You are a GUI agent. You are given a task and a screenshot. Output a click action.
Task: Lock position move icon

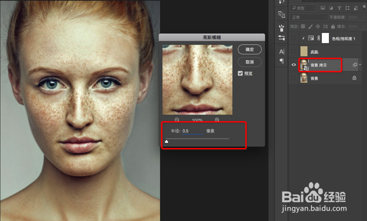click(x=318, y=26)
